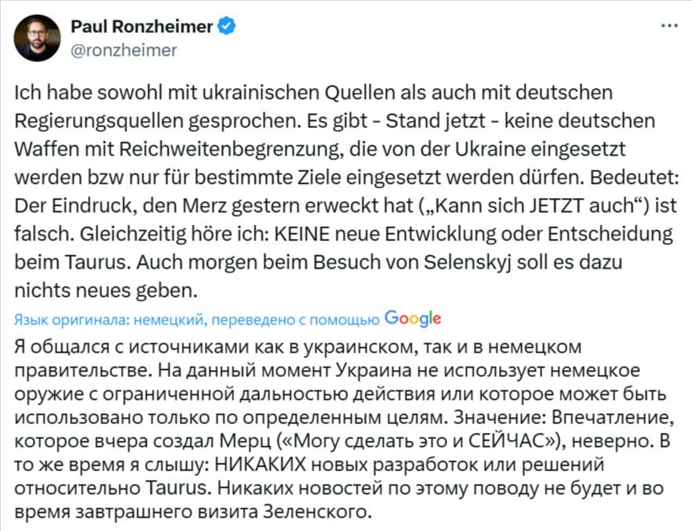
Task: Click the author display name header
Action: 143,25
